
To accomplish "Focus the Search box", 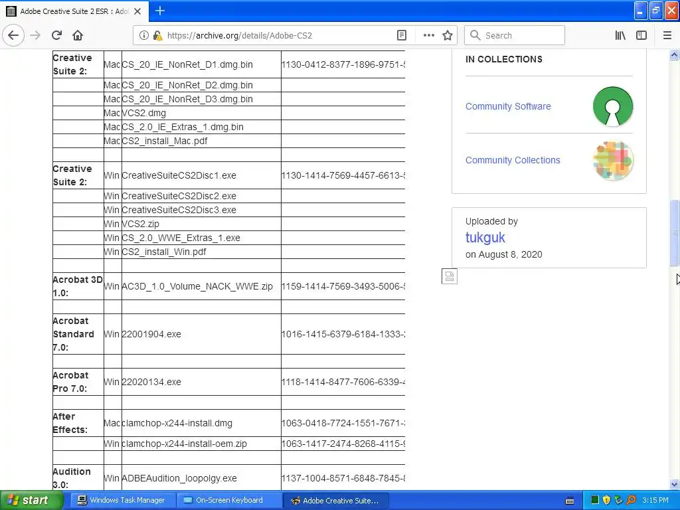I will point(515,35).
